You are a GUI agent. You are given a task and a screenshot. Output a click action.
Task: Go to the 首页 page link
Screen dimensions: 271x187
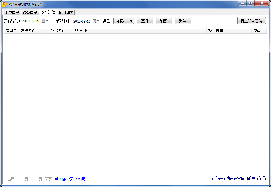(11, 179)
